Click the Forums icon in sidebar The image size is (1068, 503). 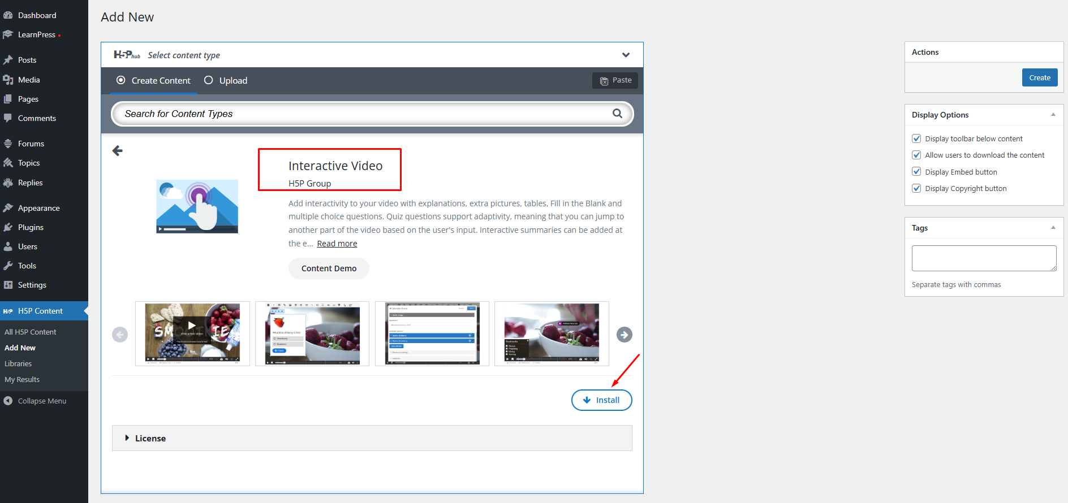pos(8,144)
